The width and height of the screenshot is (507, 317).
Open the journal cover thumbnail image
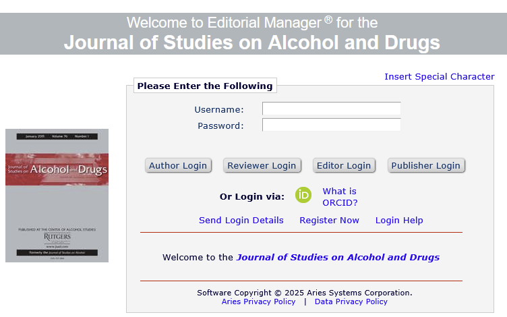coord(57,196)
